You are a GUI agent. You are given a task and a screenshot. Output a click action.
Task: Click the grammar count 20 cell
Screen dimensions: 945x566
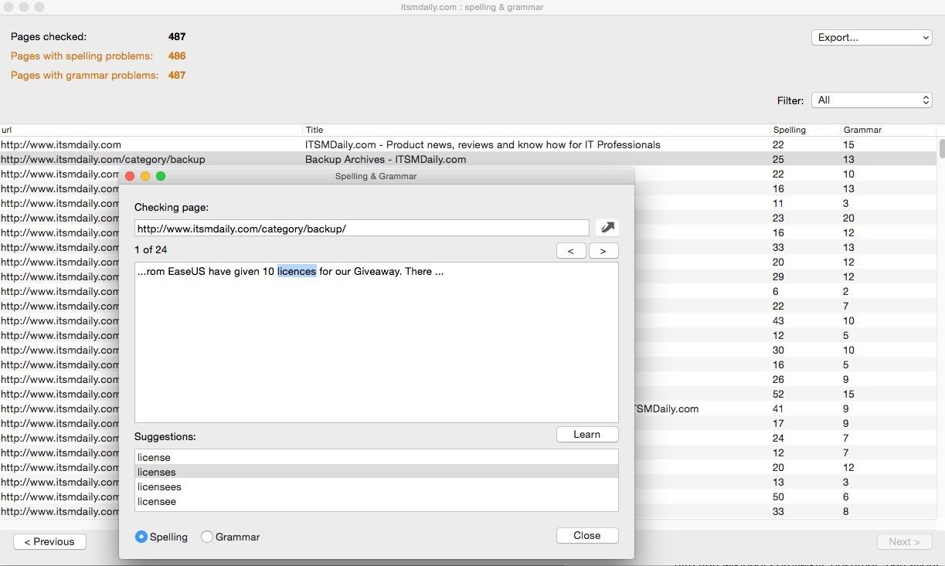pos(849,218)
